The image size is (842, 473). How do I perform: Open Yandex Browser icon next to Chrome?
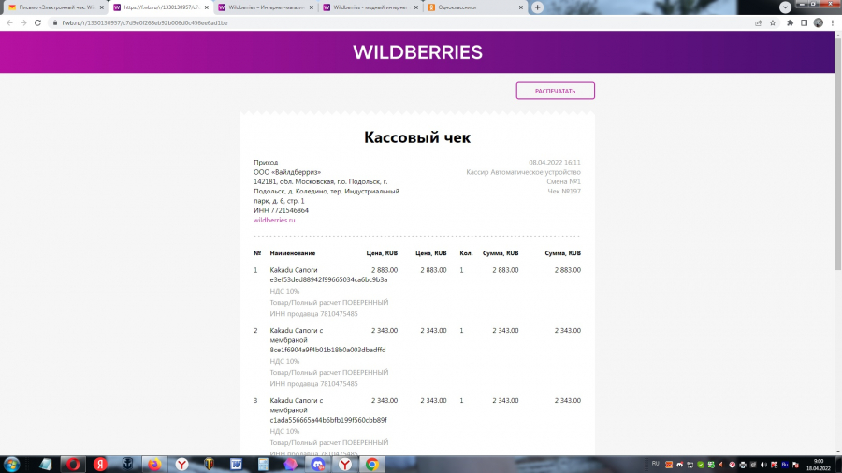coord(344,464)
